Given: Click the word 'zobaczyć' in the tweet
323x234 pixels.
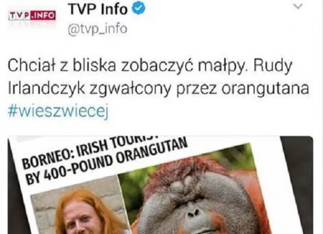Looking at the screenshot, I should click(157, 66).
